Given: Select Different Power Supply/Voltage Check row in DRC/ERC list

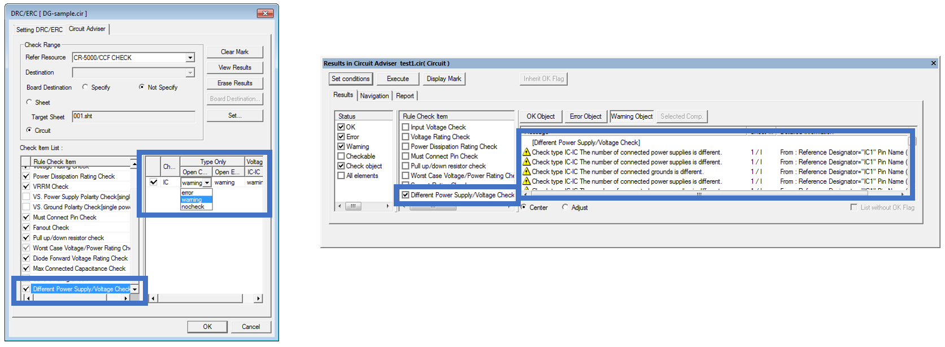Looking at the screenshot, I should pyautogui.click(x=81, y=289).
